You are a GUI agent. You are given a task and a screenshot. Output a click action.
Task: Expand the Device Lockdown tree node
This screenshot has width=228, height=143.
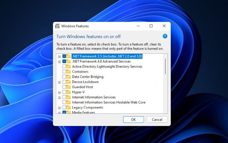tap(59, 82)
